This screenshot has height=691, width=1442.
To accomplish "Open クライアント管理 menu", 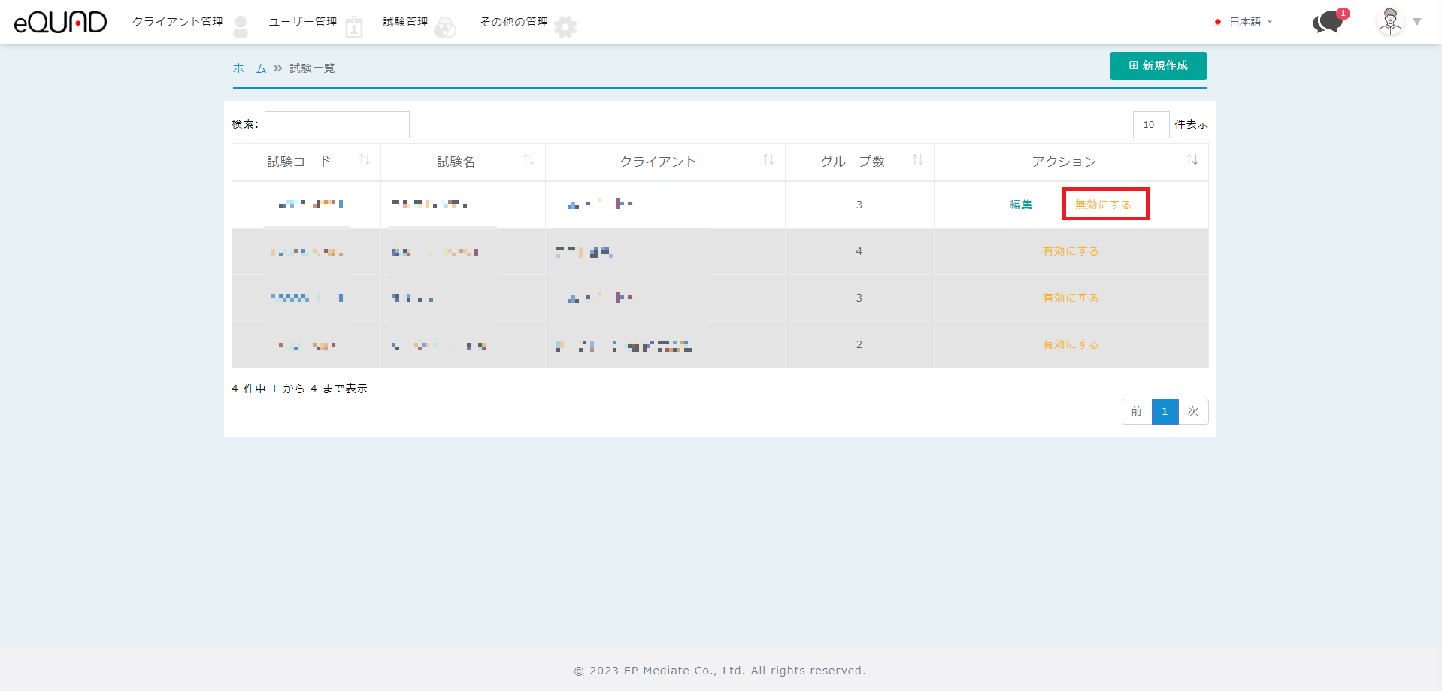I will (x=177, y=22).
